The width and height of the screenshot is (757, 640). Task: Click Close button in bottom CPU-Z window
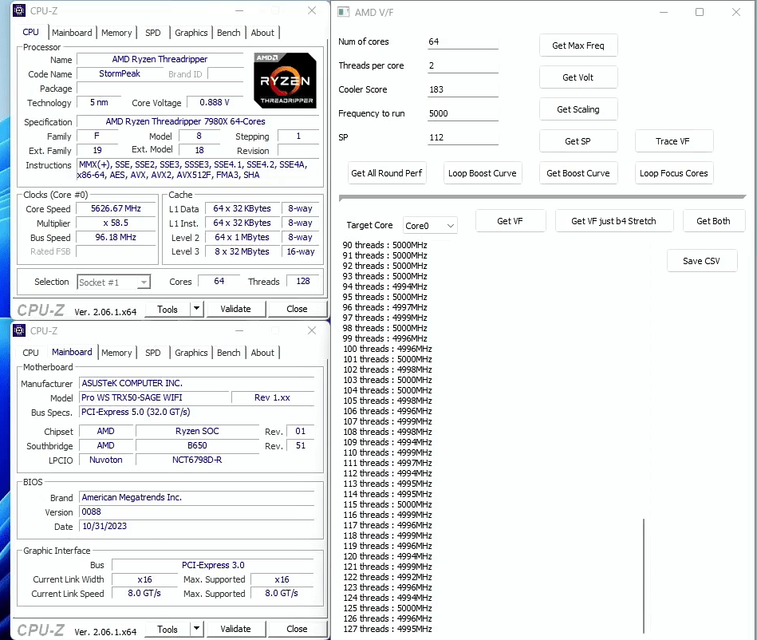point(297,629)
